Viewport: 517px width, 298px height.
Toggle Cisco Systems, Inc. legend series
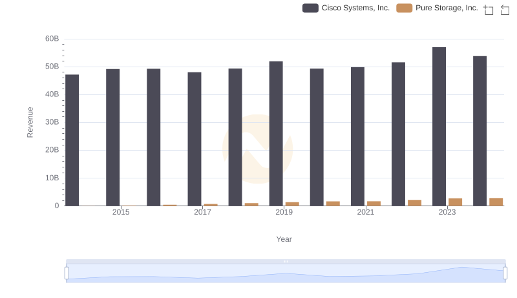coord(346,8)
